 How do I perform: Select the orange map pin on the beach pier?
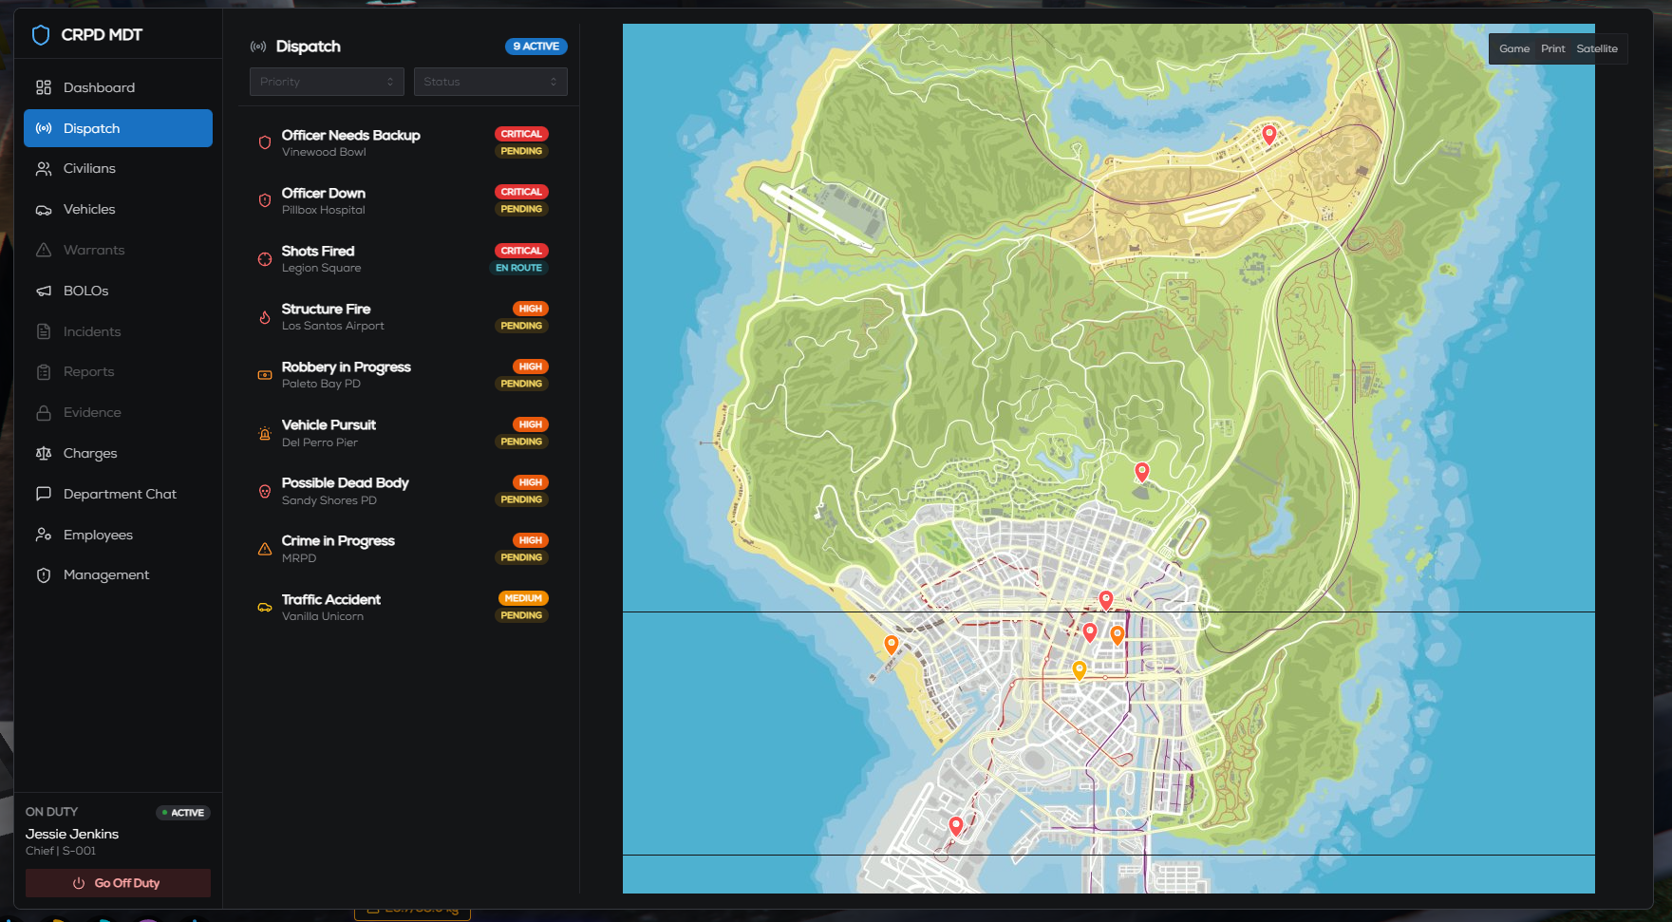(892, 646)
